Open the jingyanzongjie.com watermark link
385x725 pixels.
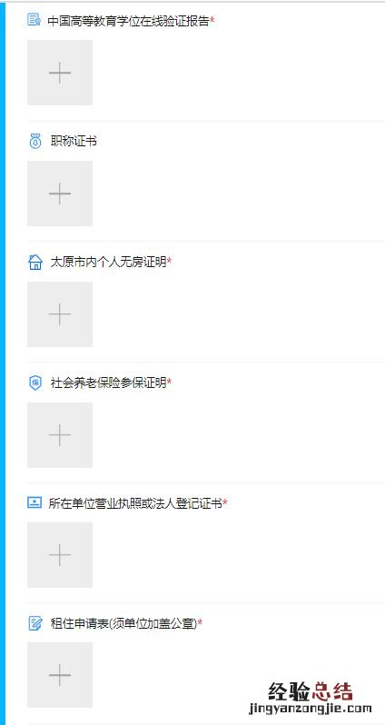[x=311, y=709]
